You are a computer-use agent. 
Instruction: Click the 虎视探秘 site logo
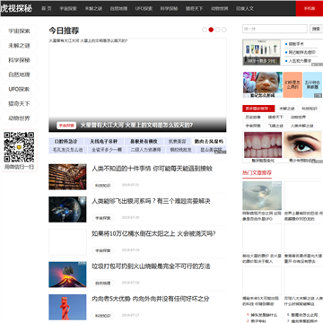[16, 8]
